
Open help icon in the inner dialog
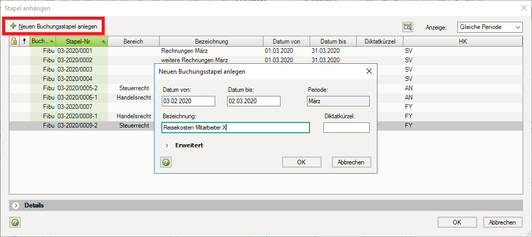point(166,162)
